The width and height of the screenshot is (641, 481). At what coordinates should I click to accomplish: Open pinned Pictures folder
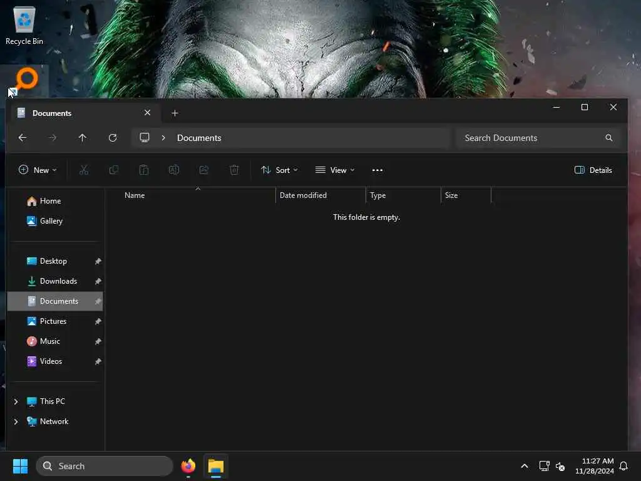(x=55, y=321)
